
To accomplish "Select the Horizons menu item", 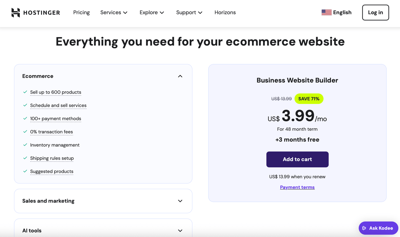I will 225,12.
